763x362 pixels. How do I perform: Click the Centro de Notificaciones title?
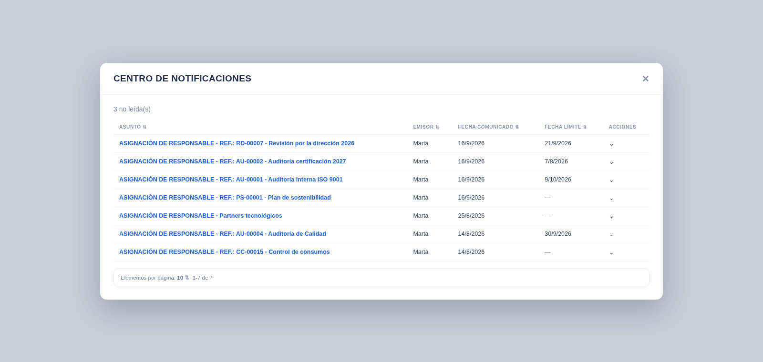[182, 79]
